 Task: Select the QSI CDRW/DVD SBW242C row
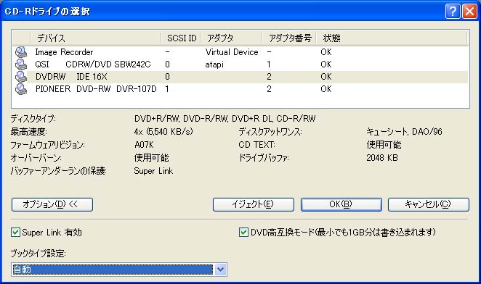tap(240, 64)
